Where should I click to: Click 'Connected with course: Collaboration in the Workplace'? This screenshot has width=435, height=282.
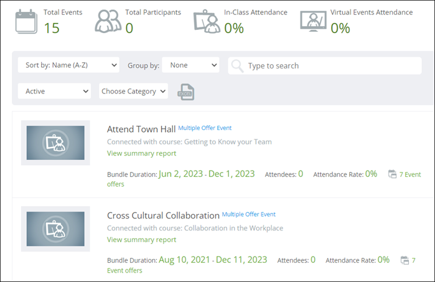tap(195, 228)
